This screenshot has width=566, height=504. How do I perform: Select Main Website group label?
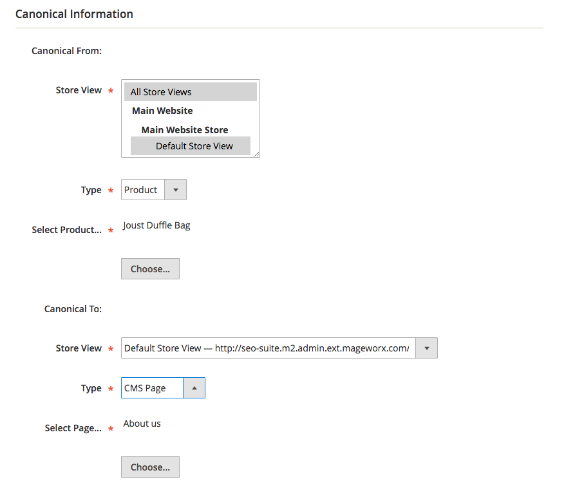(x=162, y=111)
